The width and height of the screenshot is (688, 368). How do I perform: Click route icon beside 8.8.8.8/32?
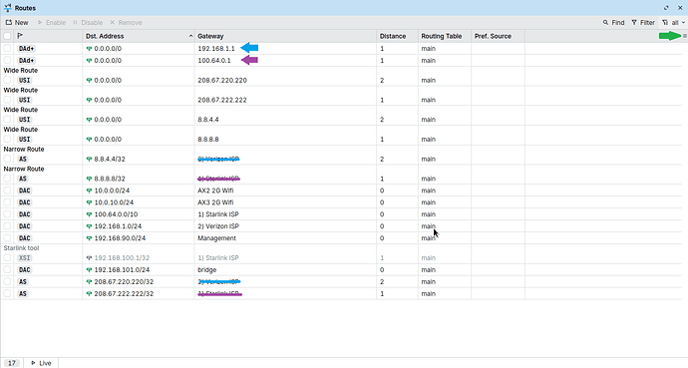[89, 179]
